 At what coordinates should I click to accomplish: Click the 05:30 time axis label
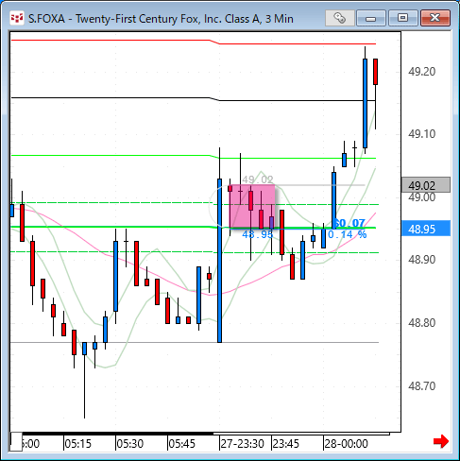point(130,444)
